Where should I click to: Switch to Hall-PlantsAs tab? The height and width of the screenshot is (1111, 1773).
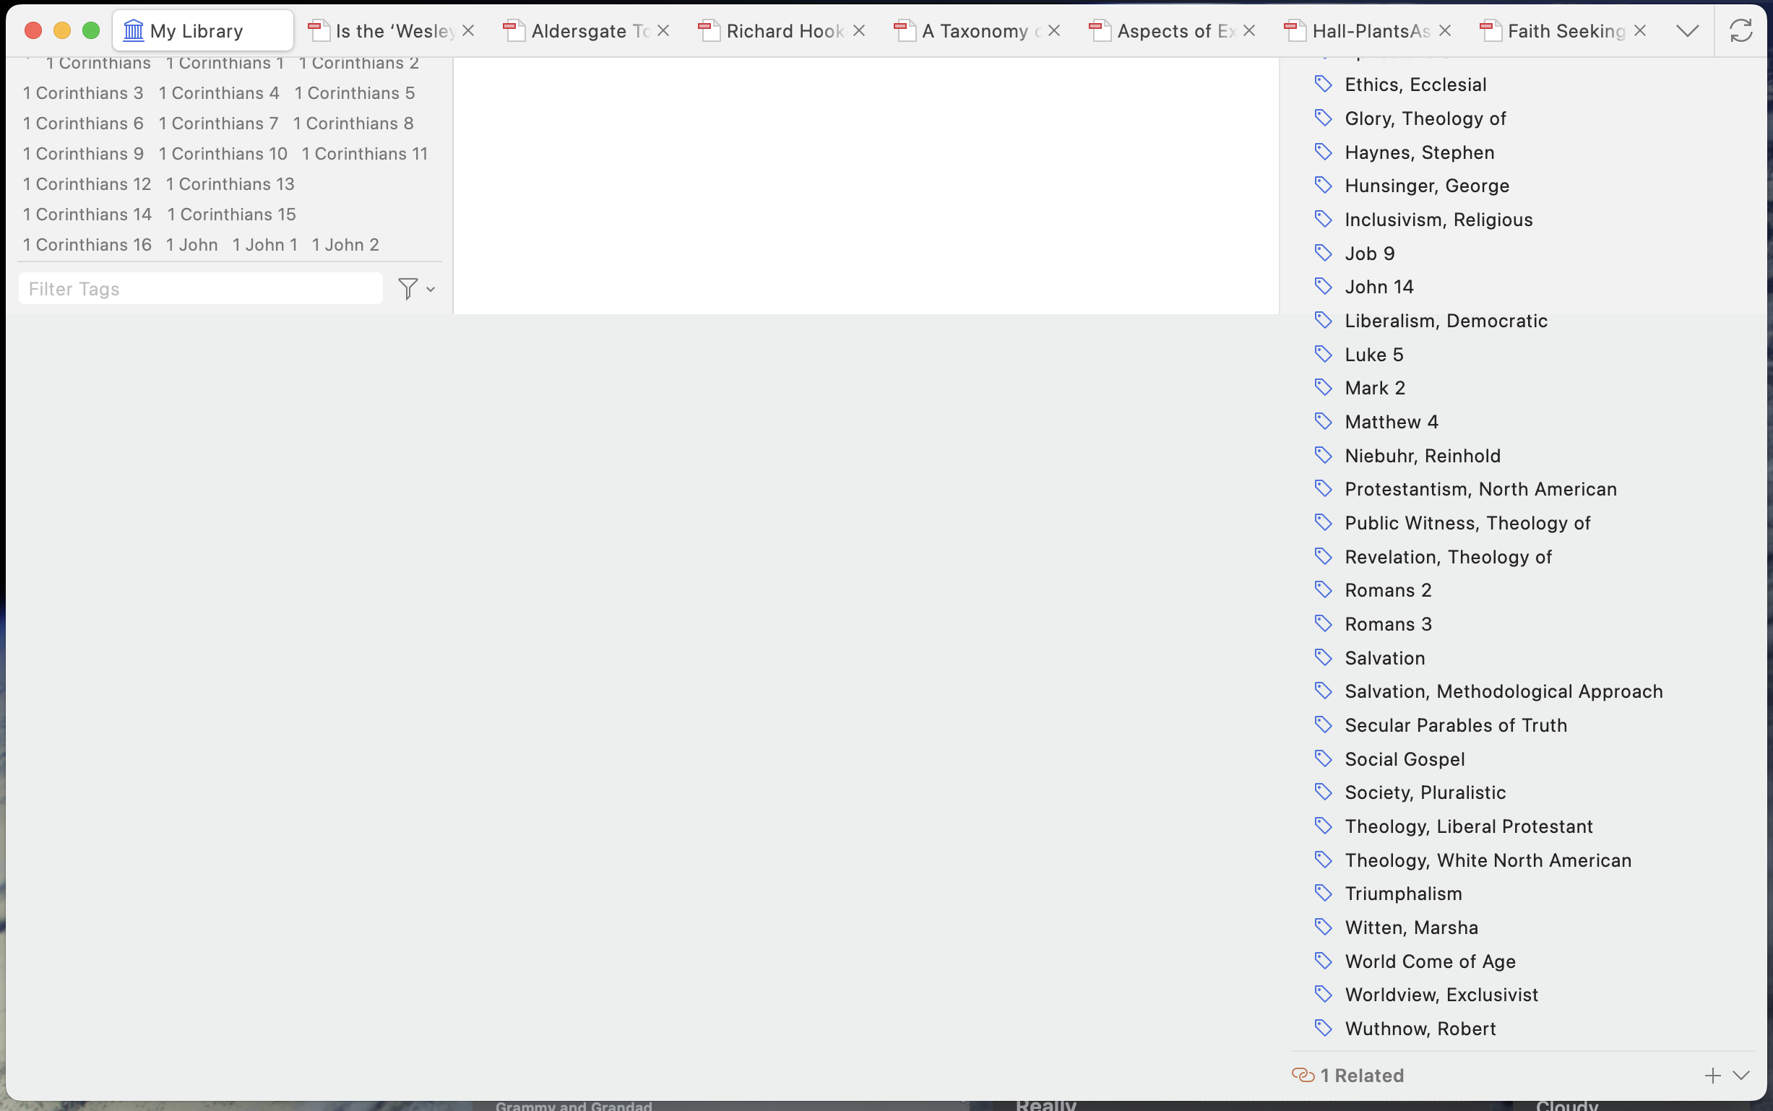pyautogui.click(x=1371, y=31)
